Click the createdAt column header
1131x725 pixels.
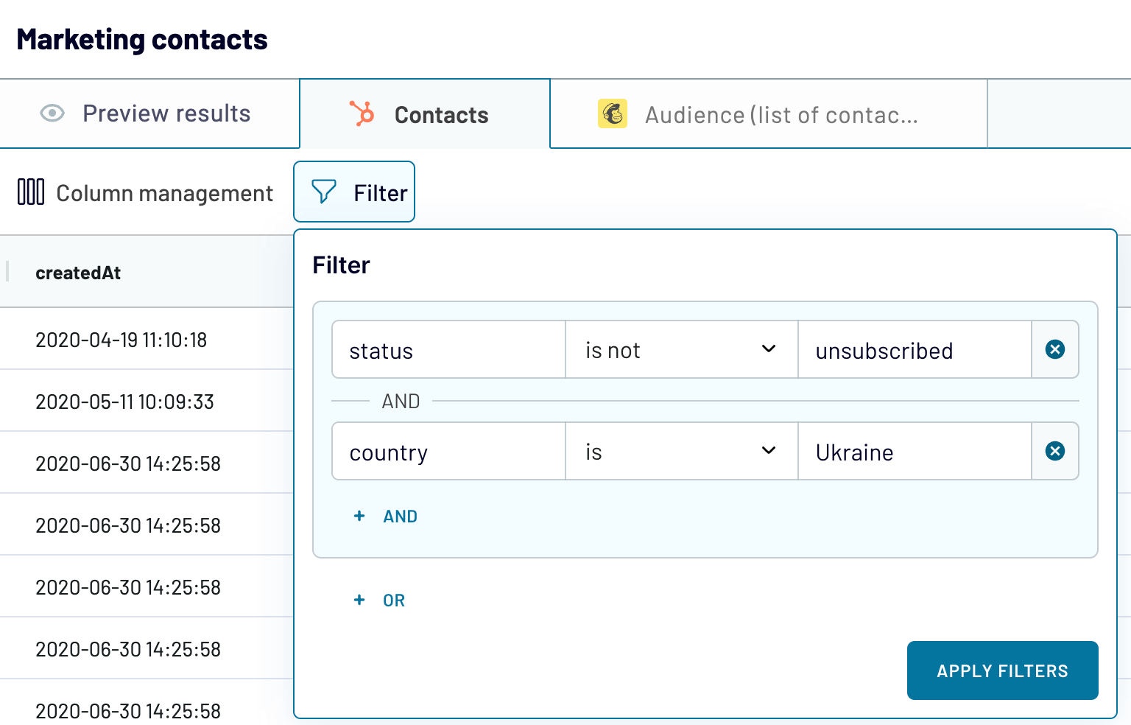(x=78, y=273)
